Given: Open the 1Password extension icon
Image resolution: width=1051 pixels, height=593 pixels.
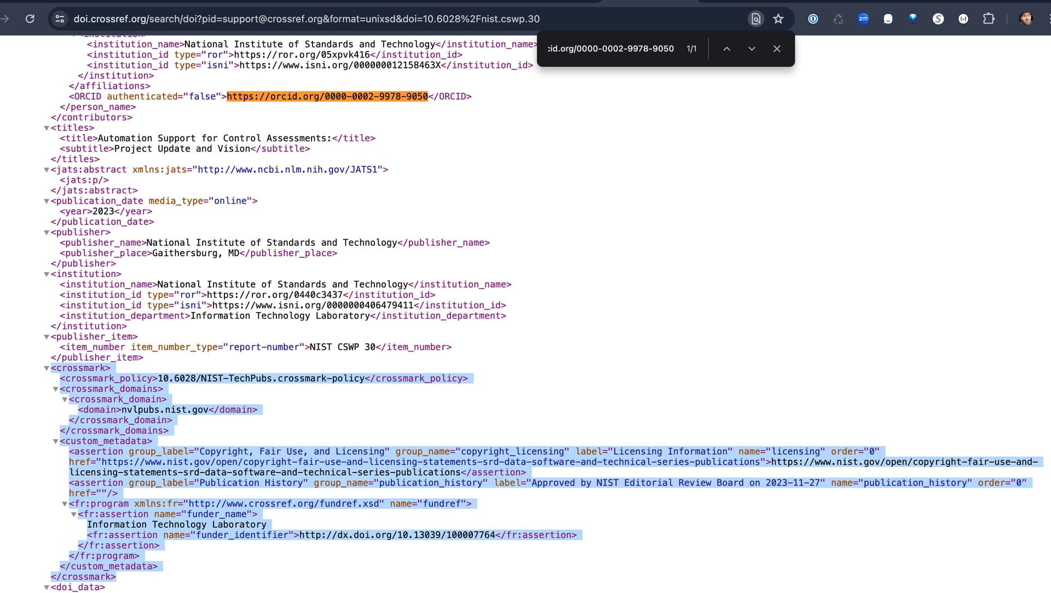Looking at the screenshot, I should [813, 19].
